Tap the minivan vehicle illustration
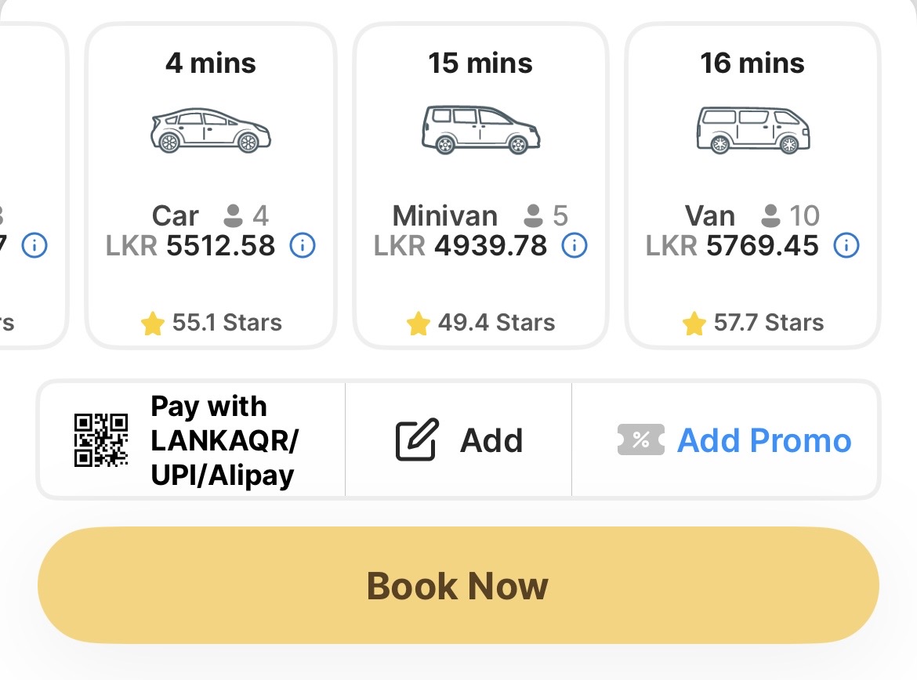917x680 pixels. click(480, 129)
